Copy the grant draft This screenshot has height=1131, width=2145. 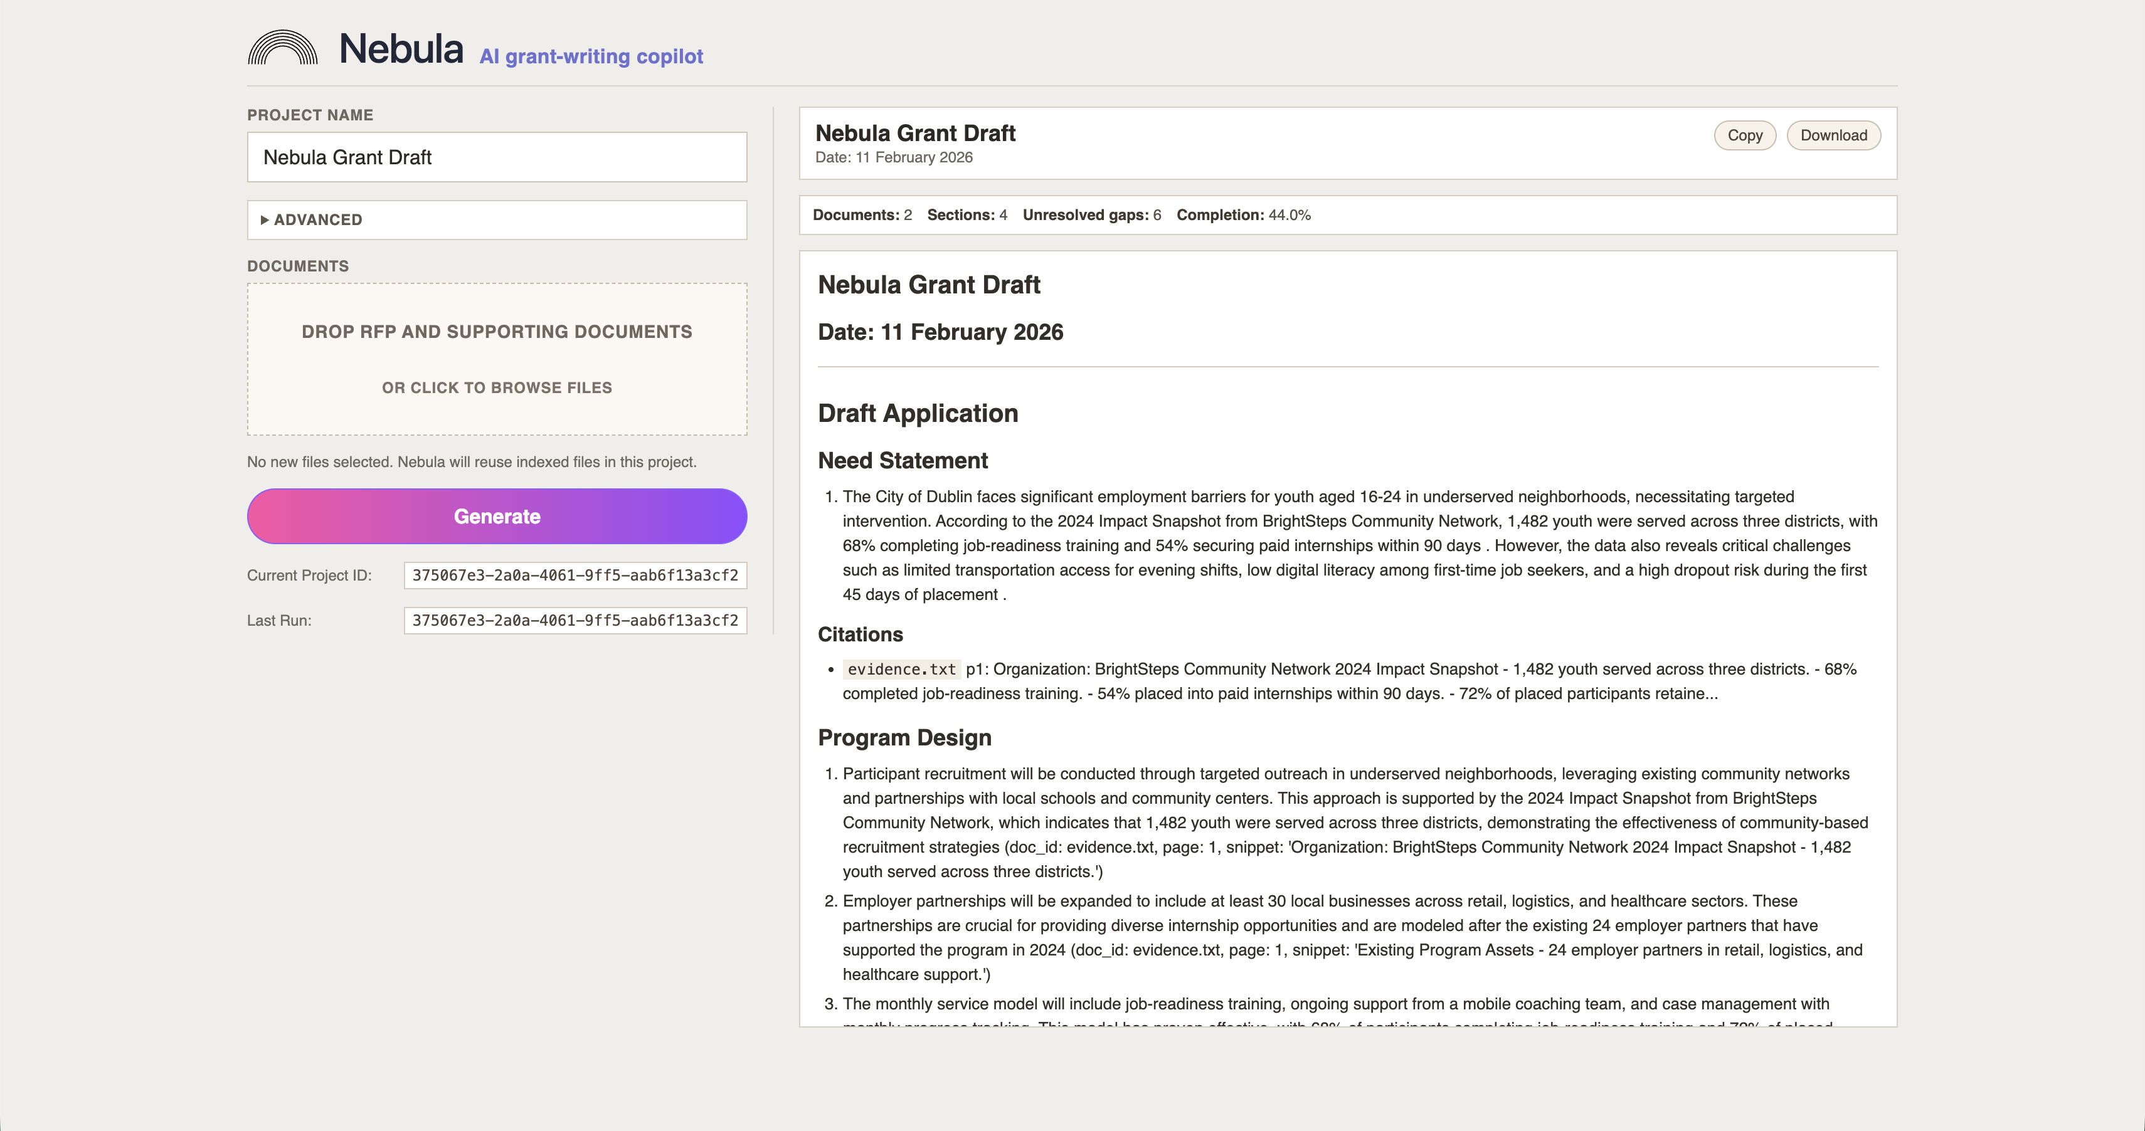1744,135
